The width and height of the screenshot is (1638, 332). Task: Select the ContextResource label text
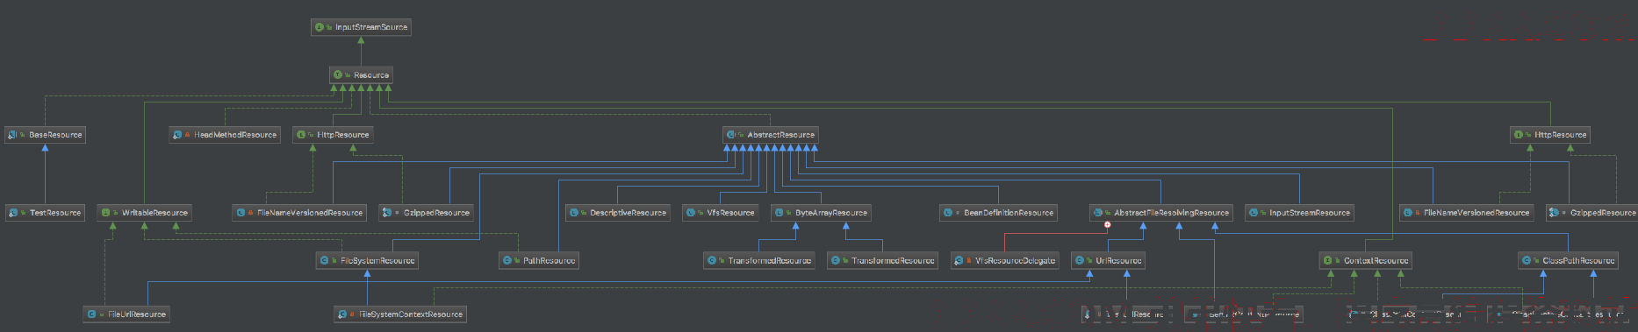tap(1376, 261)
